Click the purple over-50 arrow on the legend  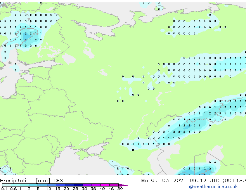pyautogui.click(x=123, y=185)
